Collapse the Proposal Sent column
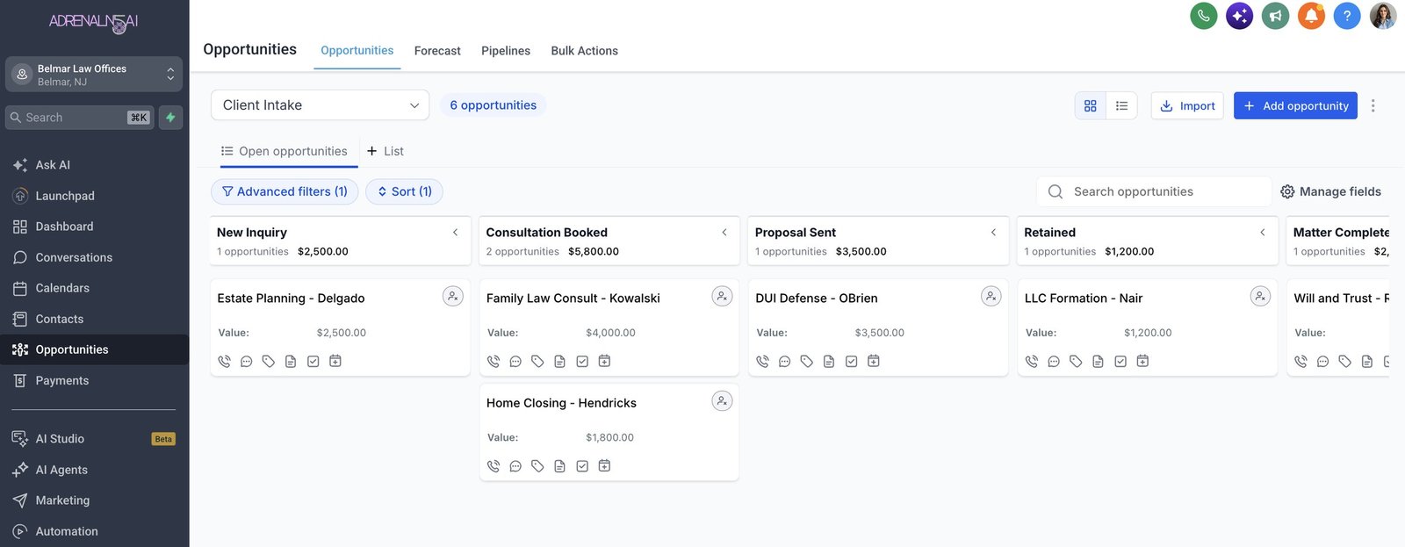This screenshot has width=1405, height=547. 993,233
